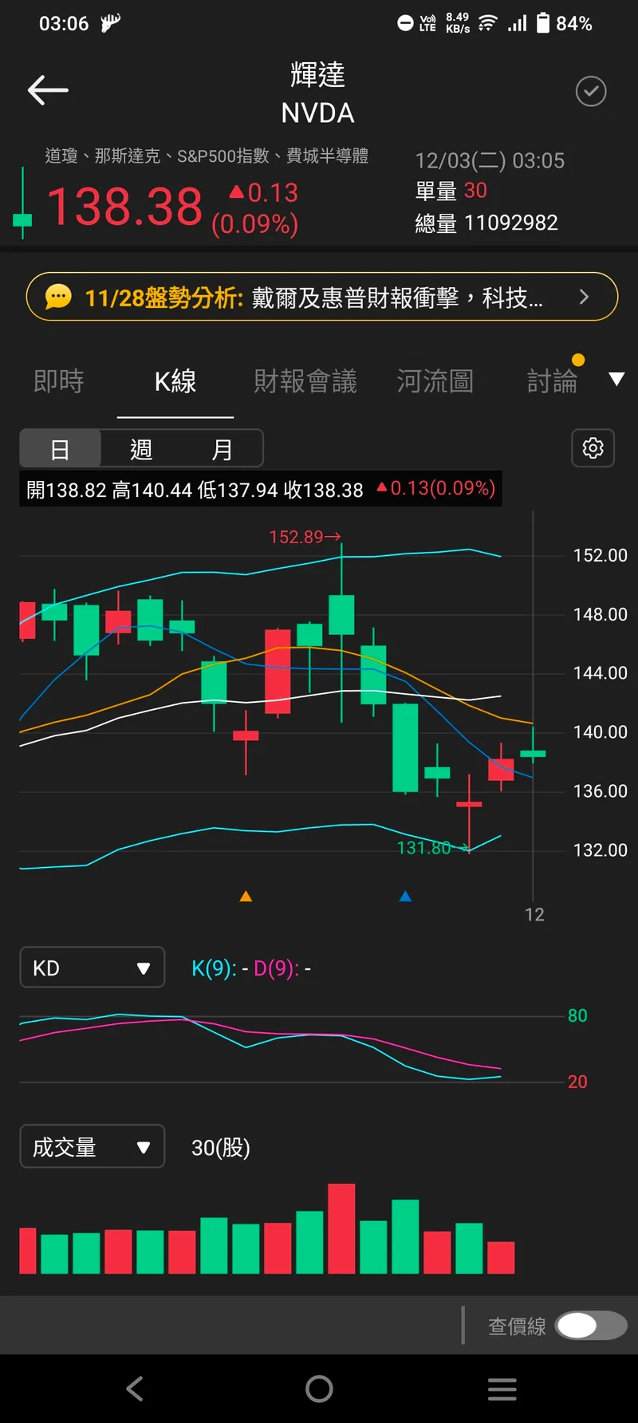Switch to the 討論 discussion tab
The image size is (638, 1423).
point(552,381)
